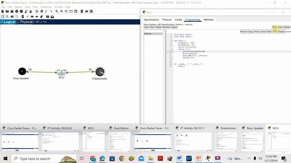The image size is (291, 163).
Task: Open the Specifications tab in MCU window
Action: (x=151, y=19)
